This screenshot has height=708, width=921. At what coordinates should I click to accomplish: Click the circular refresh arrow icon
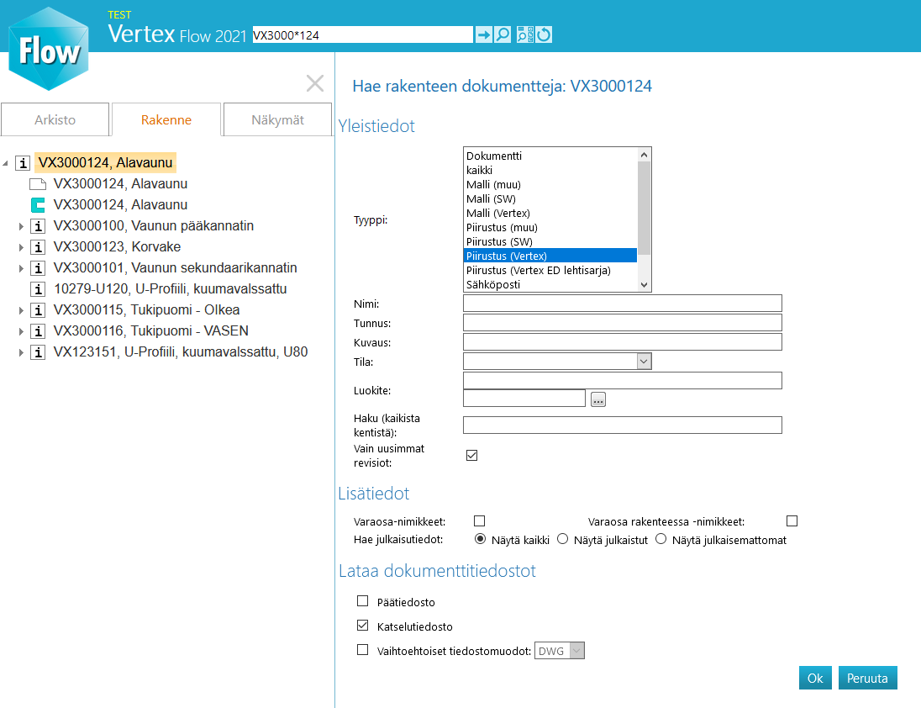click(544, 34)
